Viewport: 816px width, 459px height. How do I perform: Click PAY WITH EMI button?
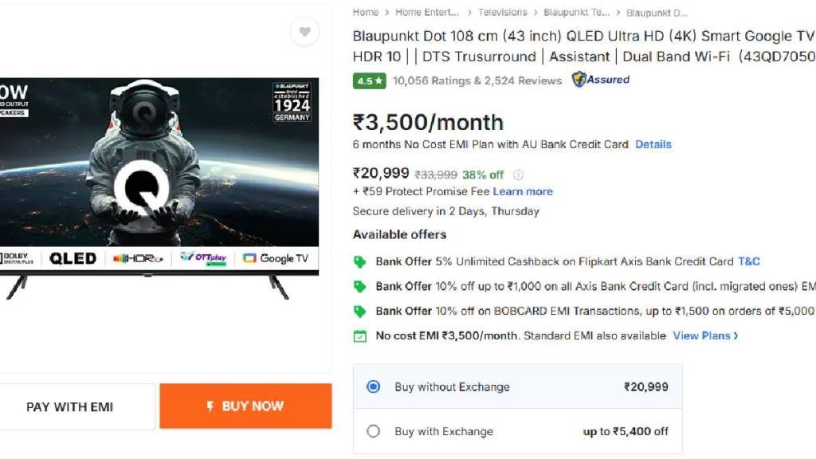click(x=70, y=406)
